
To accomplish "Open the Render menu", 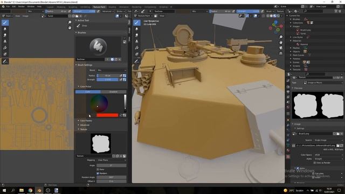I will coord(22,6).
